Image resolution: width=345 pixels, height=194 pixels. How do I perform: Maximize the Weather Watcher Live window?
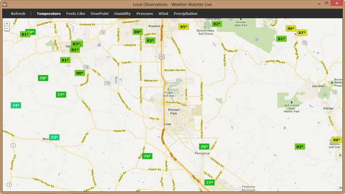pyautogui.click(x=327, y=4)
